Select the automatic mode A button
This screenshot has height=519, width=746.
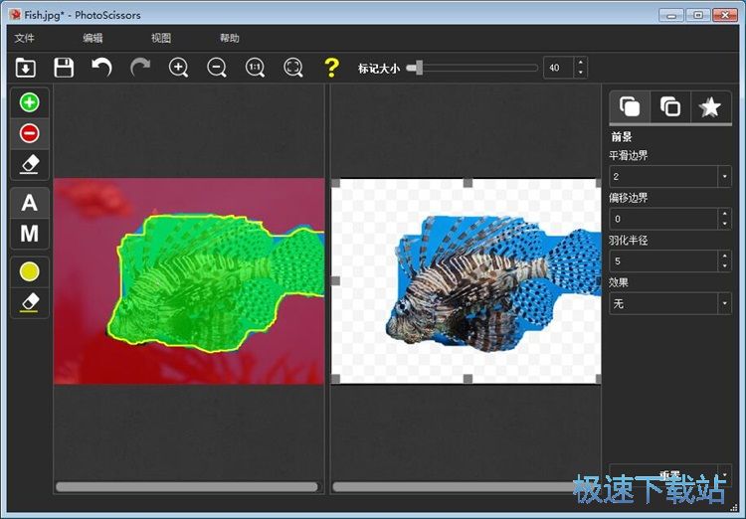point(30,203)
